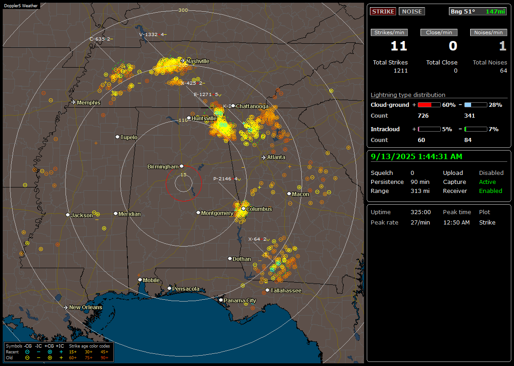514x366 pixels.
Task: Select the Strikes/min label box
Action: 389,32
